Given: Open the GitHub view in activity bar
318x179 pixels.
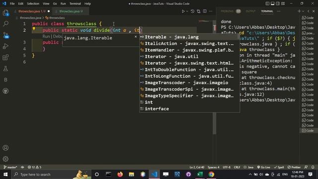Looking at the screenshot, I should 5,91.
